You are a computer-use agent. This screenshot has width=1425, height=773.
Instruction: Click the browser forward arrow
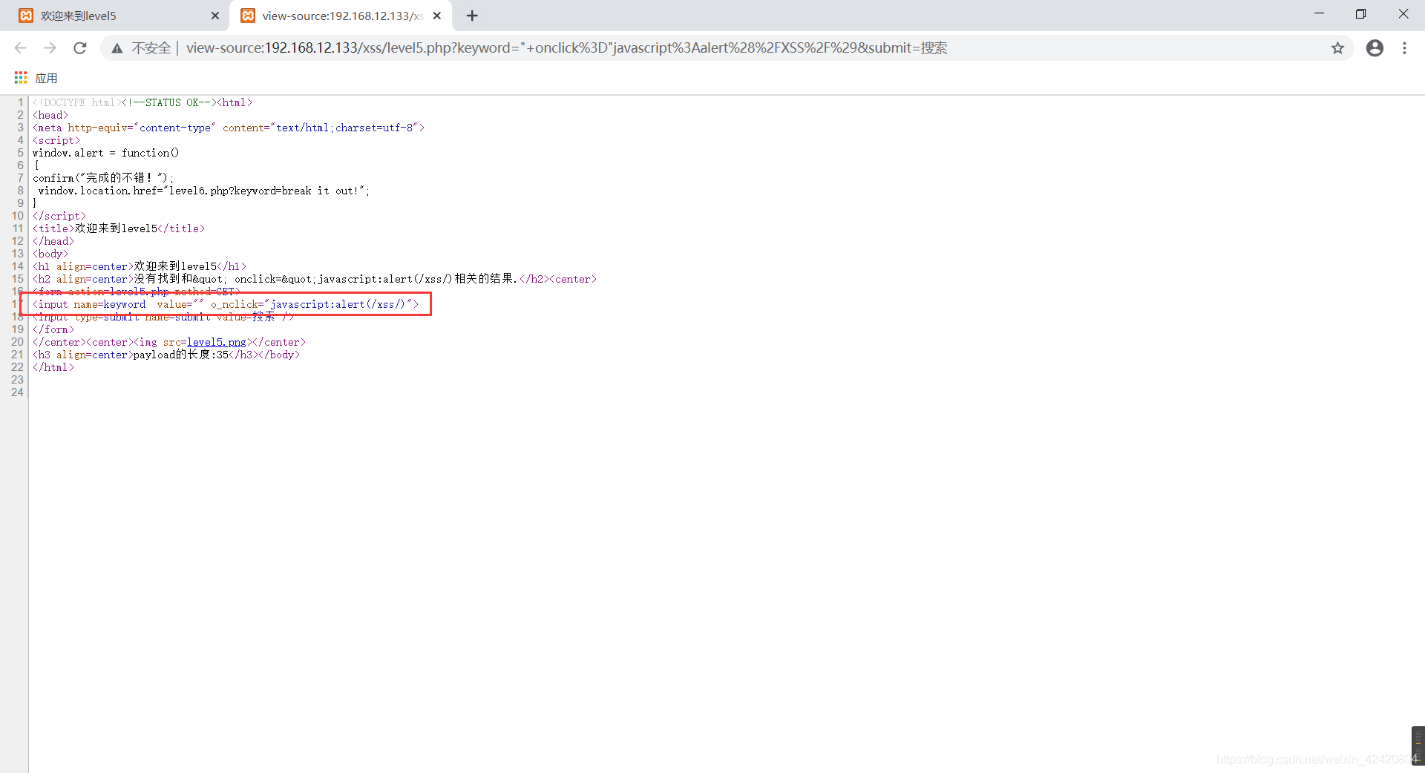pyautogui.click(x=50, y=48)
